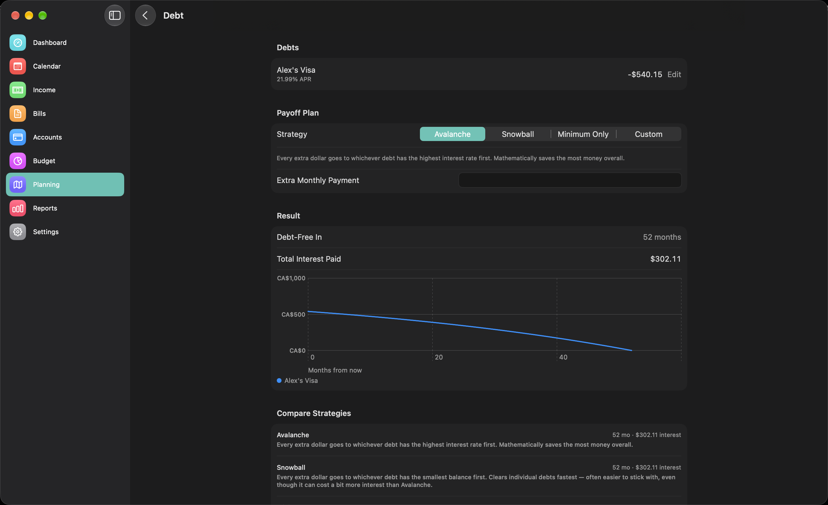This screenshot has height=505, width=828.
Task: Click the Avalanche comparison row title
Action: point(293,435)
